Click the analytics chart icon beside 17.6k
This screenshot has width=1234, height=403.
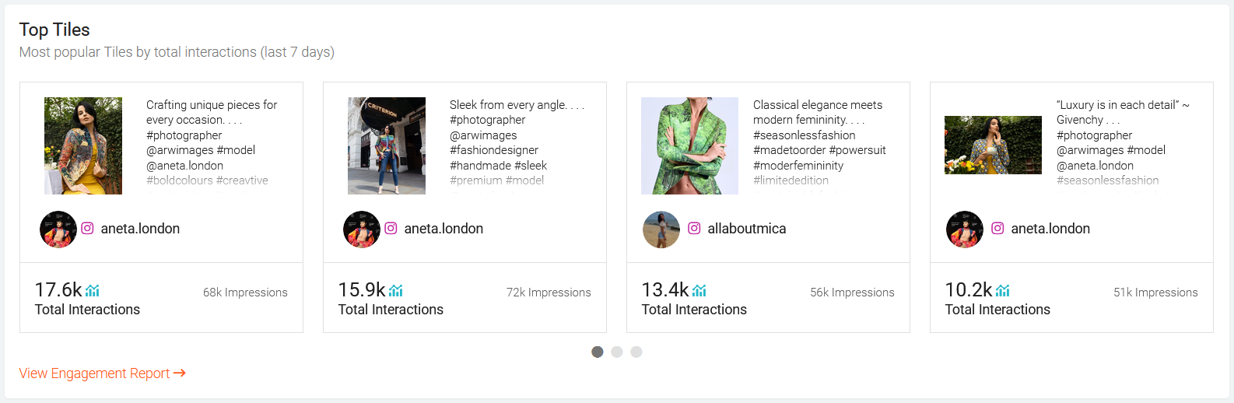[x=93, y=291]
